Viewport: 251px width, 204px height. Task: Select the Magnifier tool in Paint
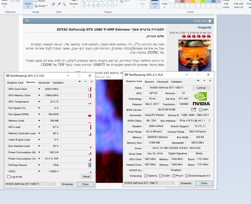tap(64, 4)
